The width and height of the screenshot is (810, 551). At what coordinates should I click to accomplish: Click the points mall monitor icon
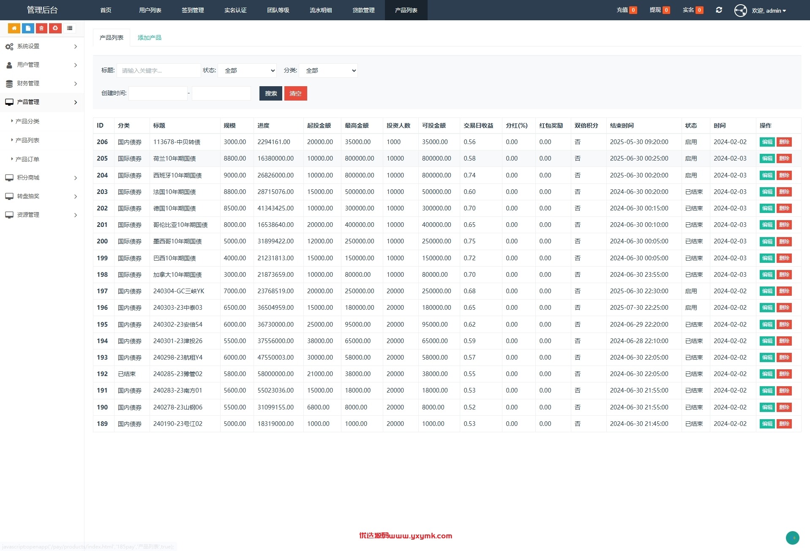tap(9, 178)
